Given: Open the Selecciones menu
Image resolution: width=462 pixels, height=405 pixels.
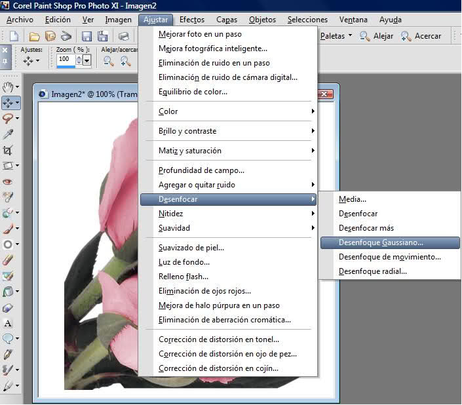Looking at the screenshot, I should click(307, 20).
